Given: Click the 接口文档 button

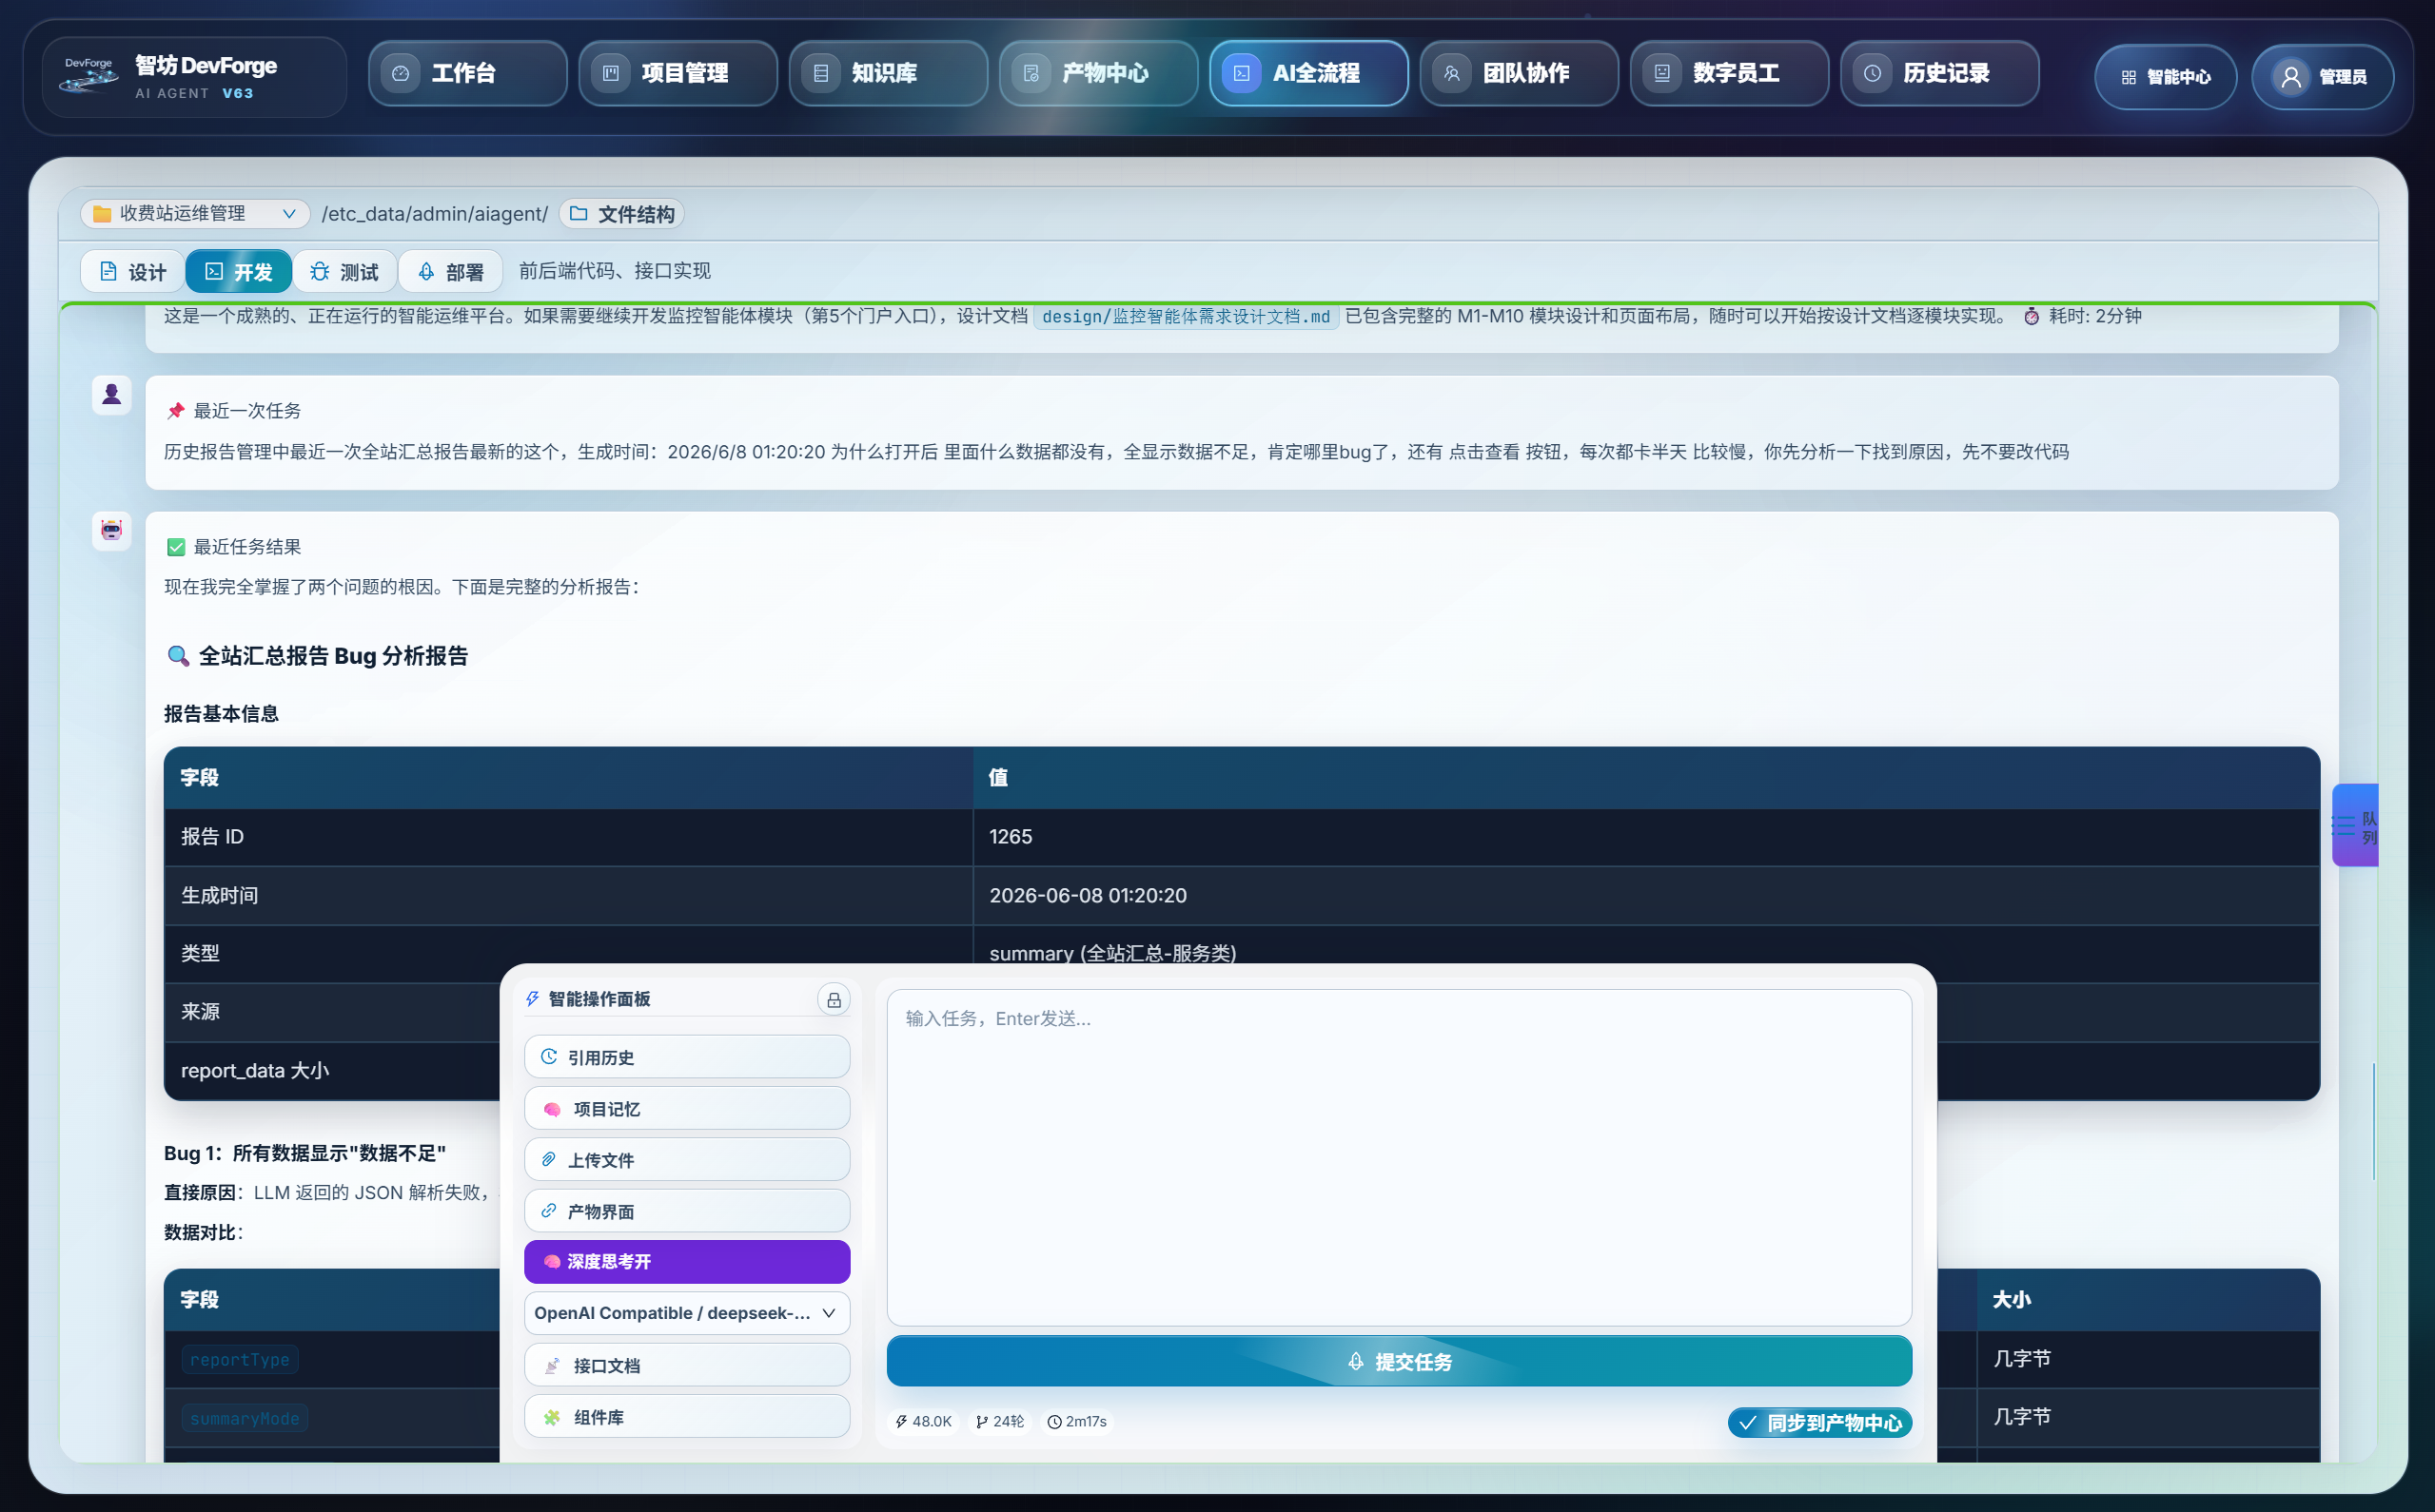Looking at the screenshot, I should click(687, 1365).
